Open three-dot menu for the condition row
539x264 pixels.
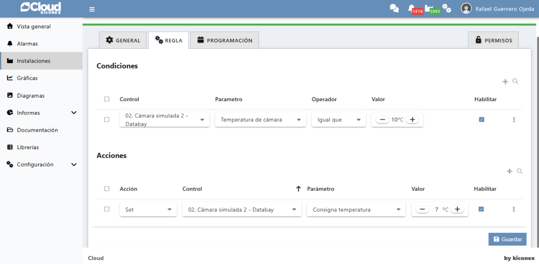[x=514, y=120]
